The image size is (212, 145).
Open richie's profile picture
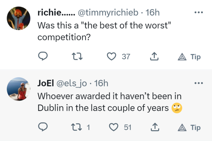[x=19, y=19]
